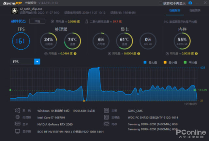This screenshot has height=141, width=209.
Task: Click the memory 55% usage gauge
Action: (x=182, y=41)
